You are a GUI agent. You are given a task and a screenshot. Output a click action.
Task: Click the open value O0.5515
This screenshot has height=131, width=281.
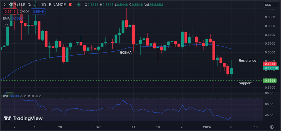92,5
